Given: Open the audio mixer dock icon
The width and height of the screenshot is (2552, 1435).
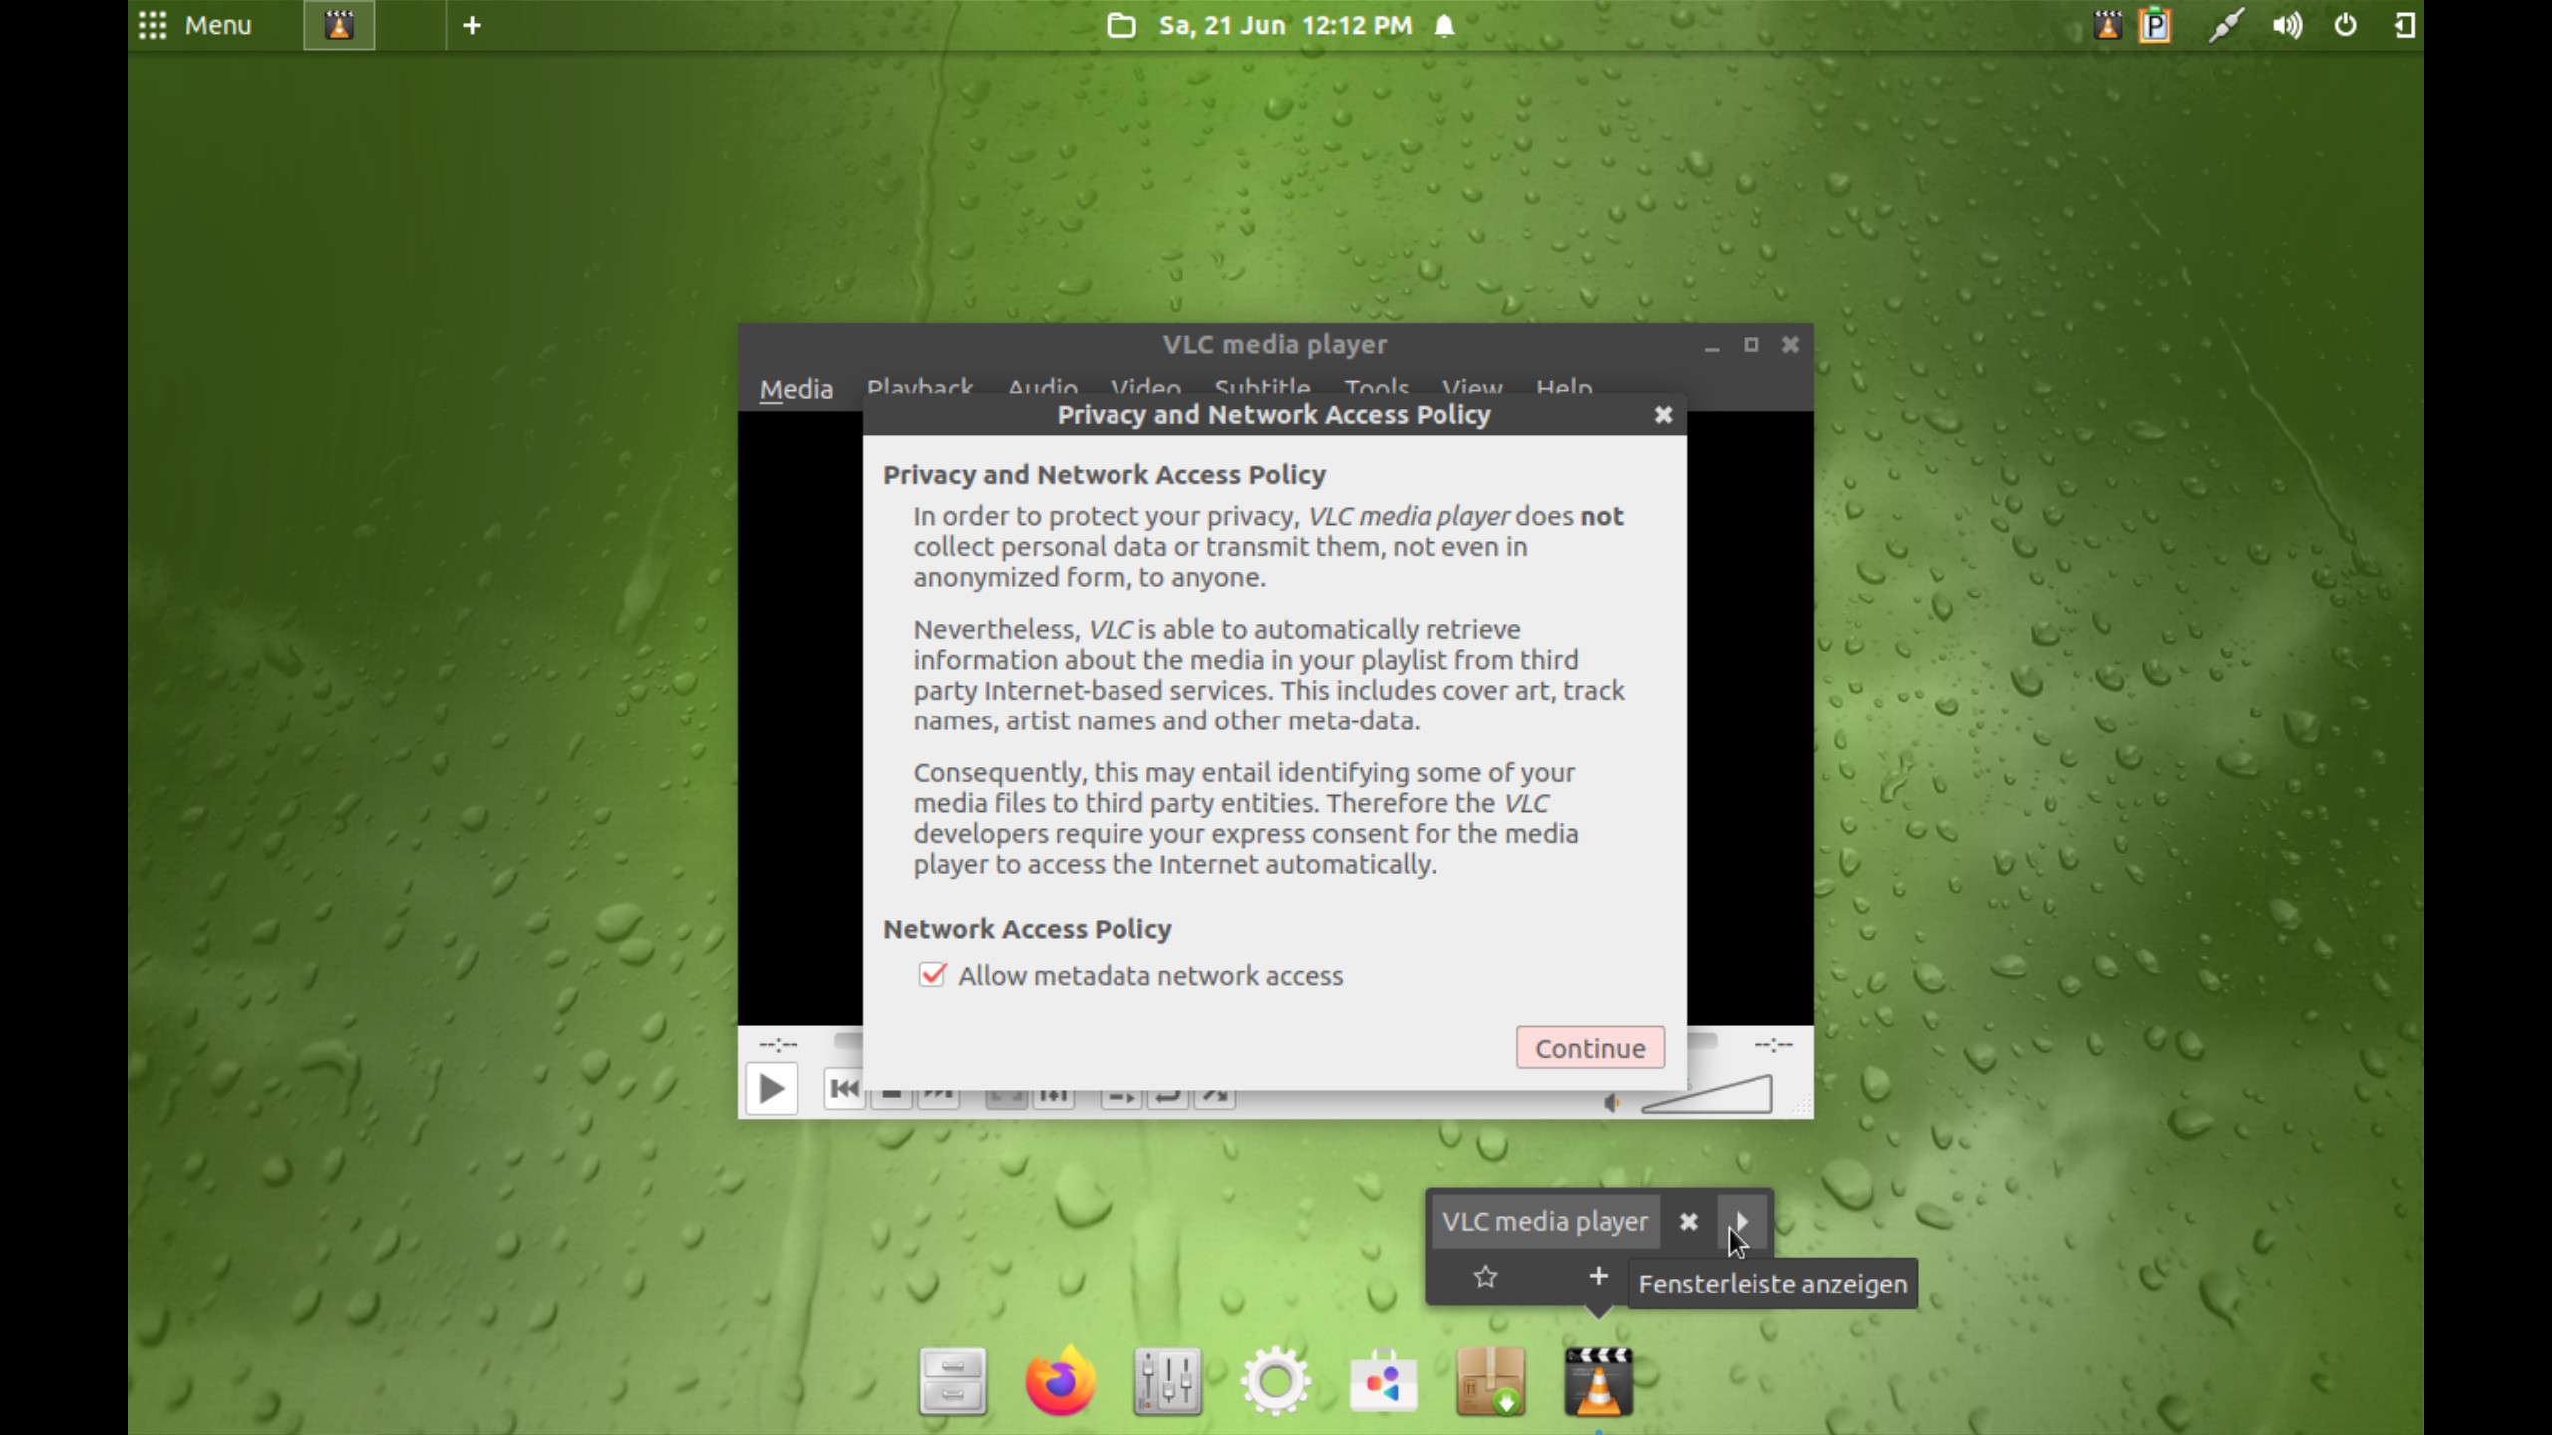Looking at the screenshot, I should [x=1167, y=1381].
